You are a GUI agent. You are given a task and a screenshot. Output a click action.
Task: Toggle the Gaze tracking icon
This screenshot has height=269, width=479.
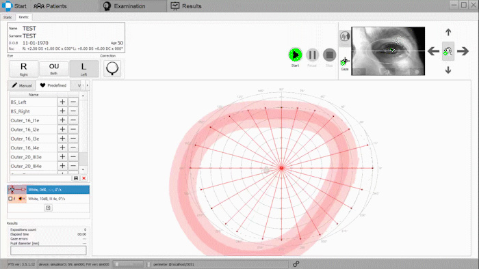pos(344,61)
